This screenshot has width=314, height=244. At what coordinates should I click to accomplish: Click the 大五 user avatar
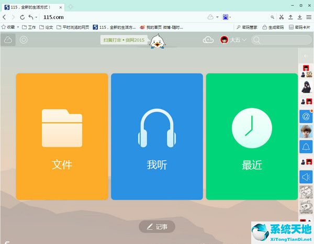tap(224, 40)
